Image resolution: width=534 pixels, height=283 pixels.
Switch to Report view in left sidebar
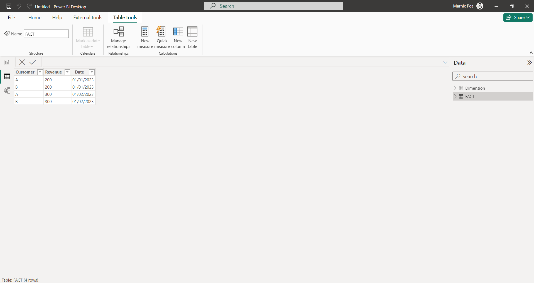click(7, 63)
